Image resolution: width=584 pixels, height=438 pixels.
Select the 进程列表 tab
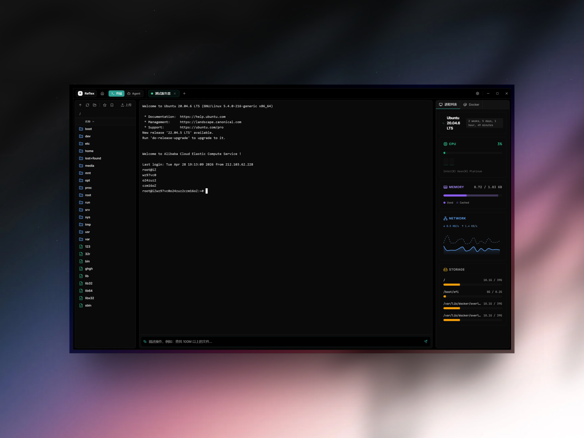tap(448, 105)
